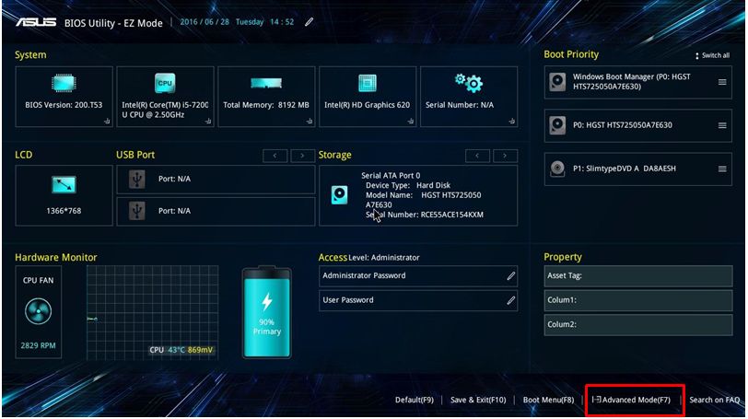
Task: Click Access Level: Administrator text
Action: (369, 258)
